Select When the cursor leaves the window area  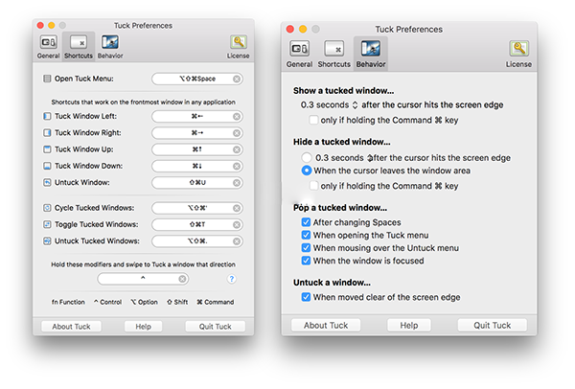point(307,171)
